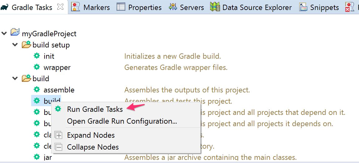This screenshot has height=163, width=359.
Task: Choose Run Gradle Tasks from context menu
Action: tap(95, 109)
